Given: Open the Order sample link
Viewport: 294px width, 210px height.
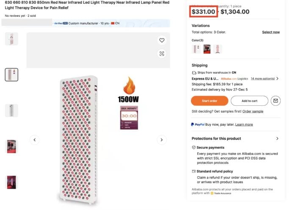Looking at the screenshot, I should 252,111.
